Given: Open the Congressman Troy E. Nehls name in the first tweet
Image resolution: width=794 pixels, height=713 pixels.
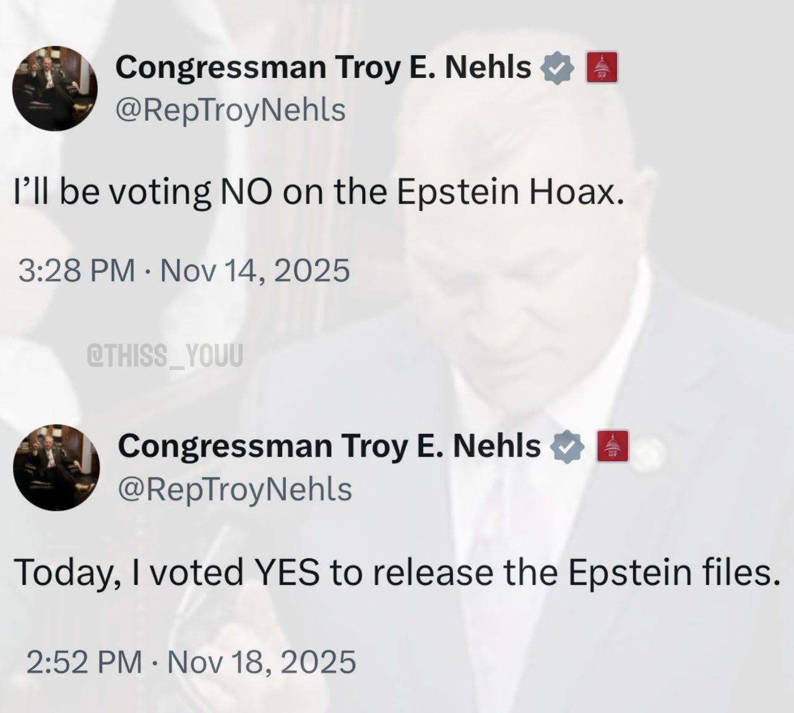Looking at the screenshot, I should coord(324,67).
